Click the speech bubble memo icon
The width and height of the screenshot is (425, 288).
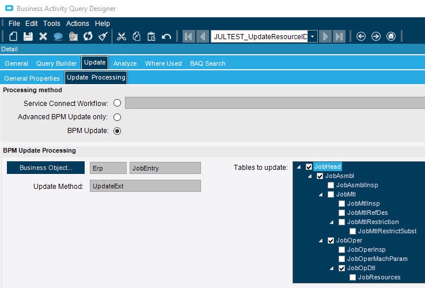pos(58,36)
